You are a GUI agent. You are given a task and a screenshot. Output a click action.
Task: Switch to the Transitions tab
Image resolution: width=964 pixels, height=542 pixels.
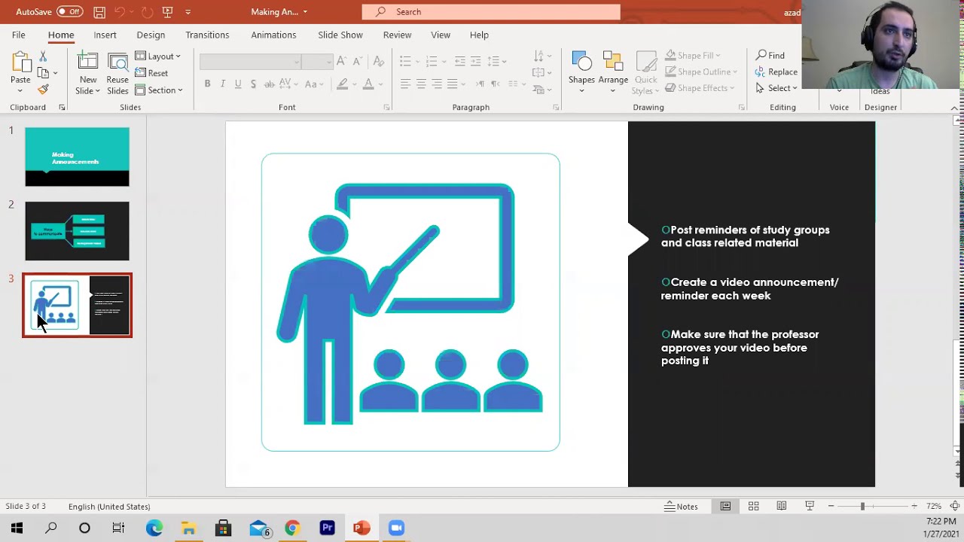coord(207,35)
